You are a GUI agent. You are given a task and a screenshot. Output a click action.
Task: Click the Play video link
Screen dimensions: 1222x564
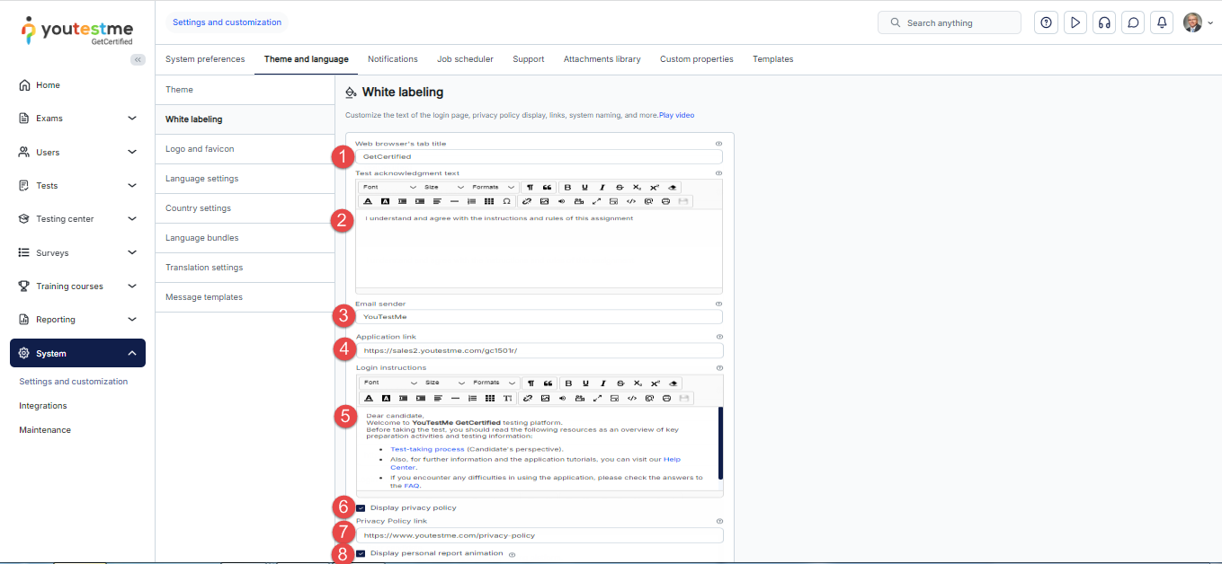click(676, 115)
